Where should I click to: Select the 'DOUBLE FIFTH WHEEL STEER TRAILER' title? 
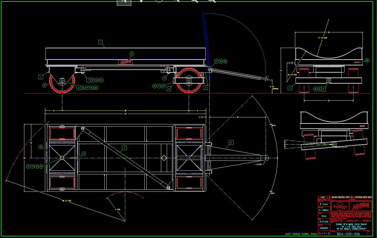[x=351, y=224]
